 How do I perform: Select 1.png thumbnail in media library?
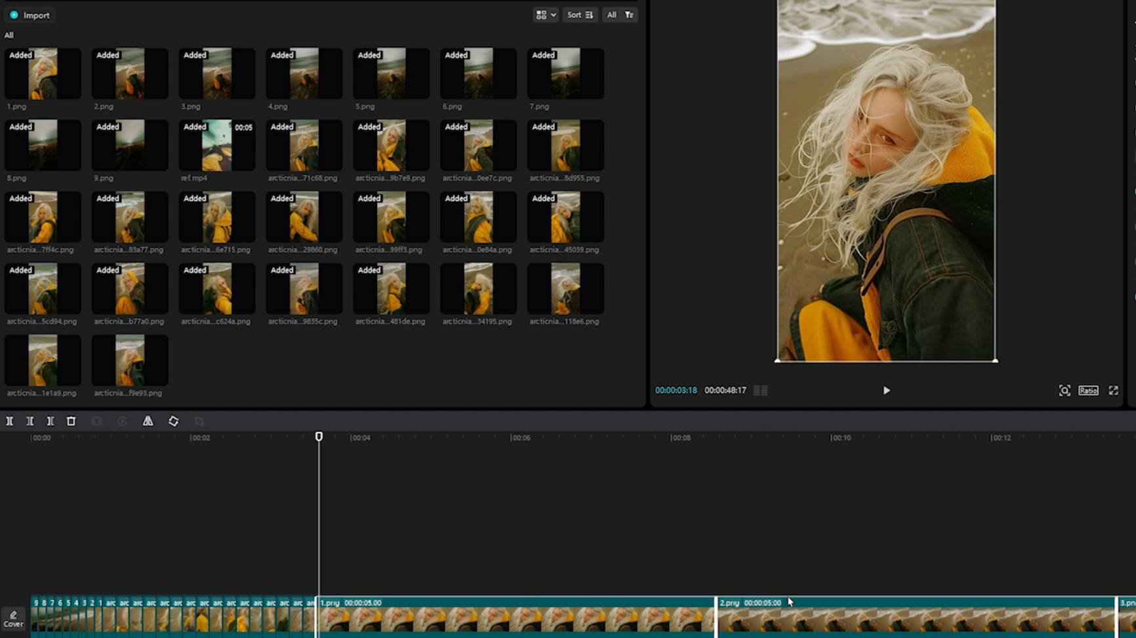[43, 73]
